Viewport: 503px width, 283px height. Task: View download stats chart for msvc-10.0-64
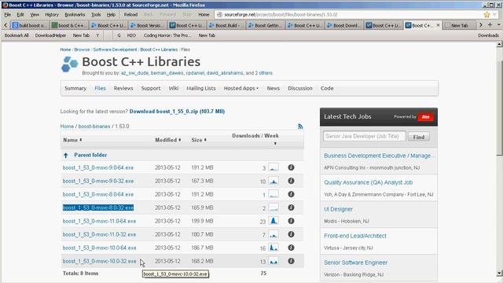(x=274, y=248)
